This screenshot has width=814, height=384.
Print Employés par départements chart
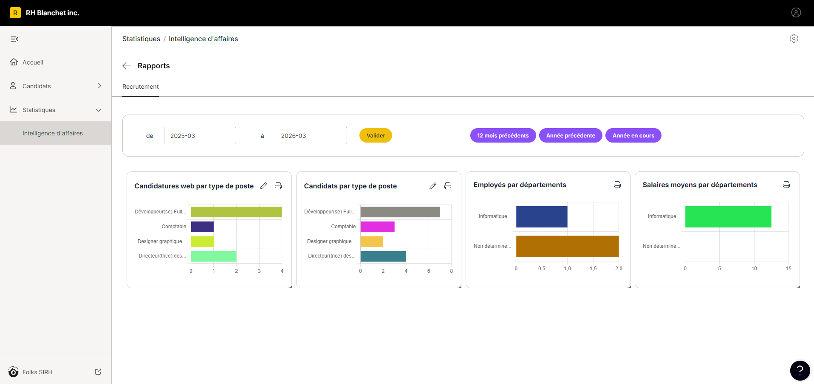point(617,185)
